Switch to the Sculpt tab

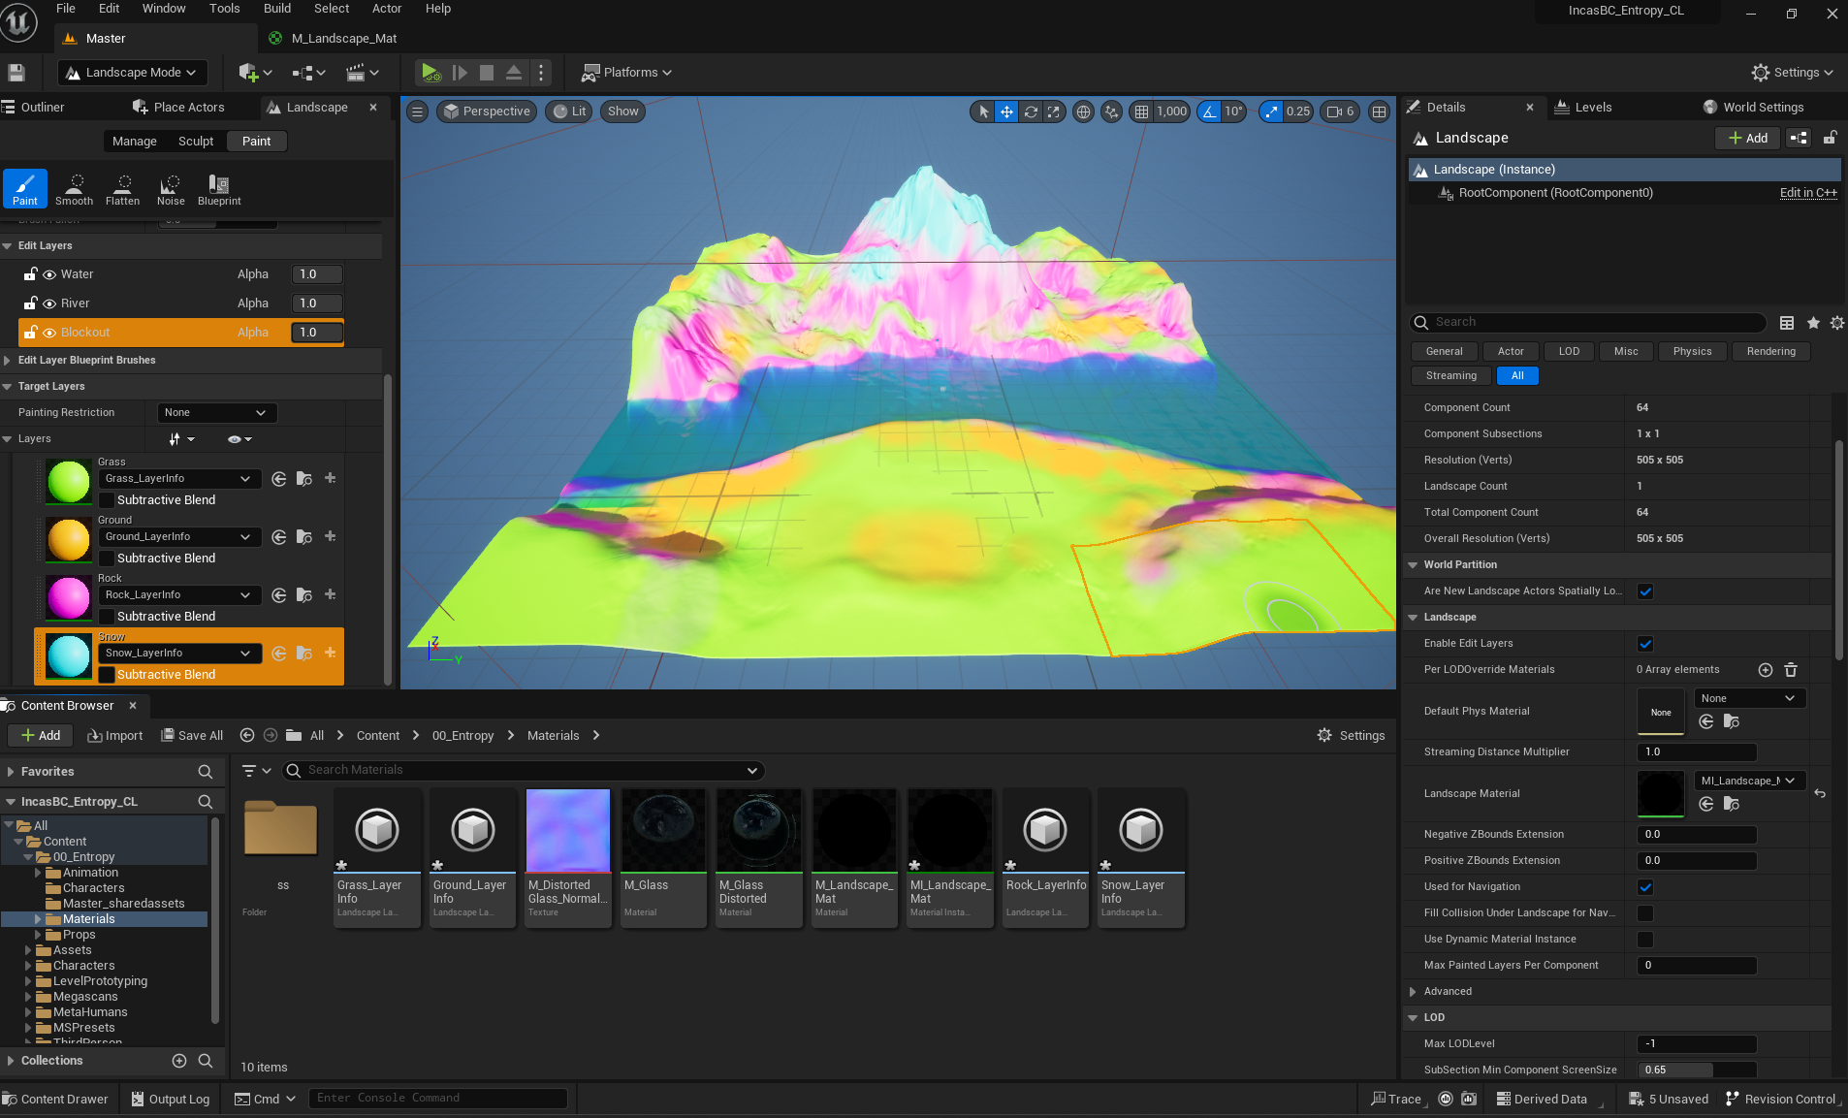tap(196, 142)
